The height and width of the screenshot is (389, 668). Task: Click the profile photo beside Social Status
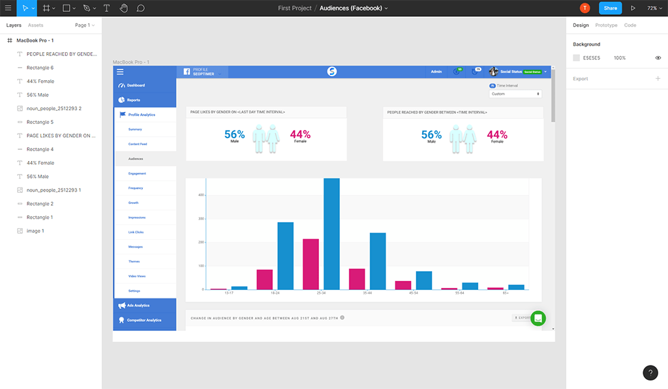tap(494, 72)
